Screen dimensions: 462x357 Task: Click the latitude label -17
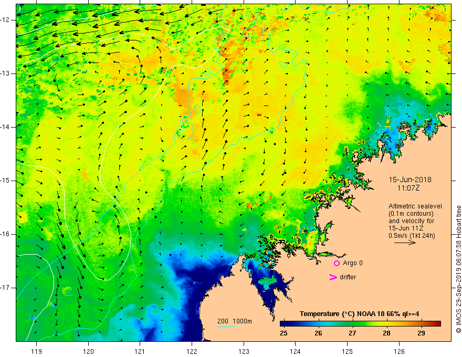(x=5, y=288)
